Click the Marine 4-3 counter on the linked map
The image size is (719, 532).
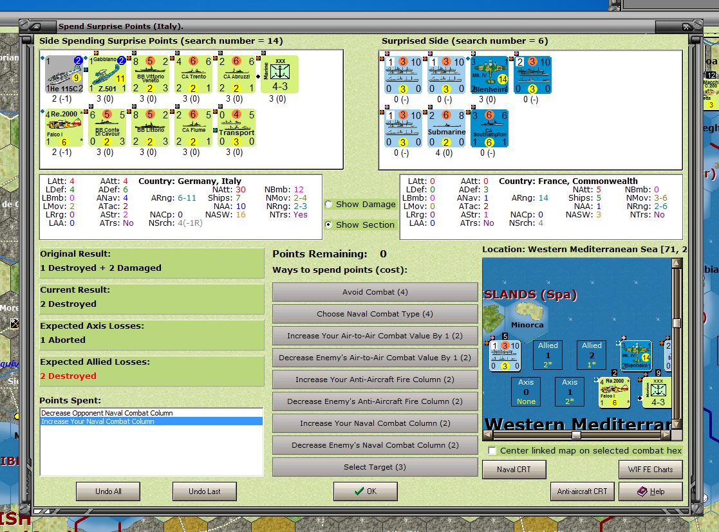(x=658, y=392)
